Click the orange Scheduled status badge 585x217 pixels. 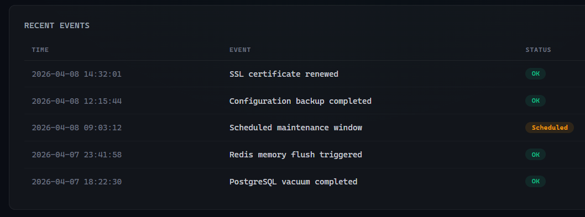point(550,128)
